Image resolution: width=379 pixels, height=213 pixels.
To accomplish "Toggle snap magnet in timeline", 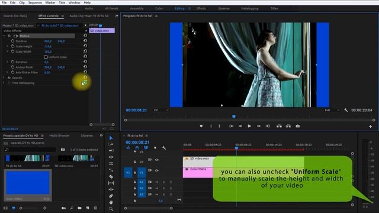I will pos(137,148).
